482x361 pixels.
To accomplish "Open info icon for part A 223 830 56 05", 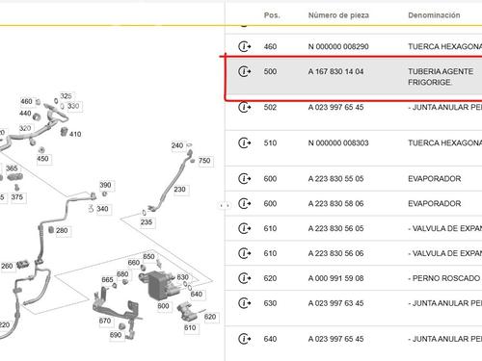I will tap(245, 228).
